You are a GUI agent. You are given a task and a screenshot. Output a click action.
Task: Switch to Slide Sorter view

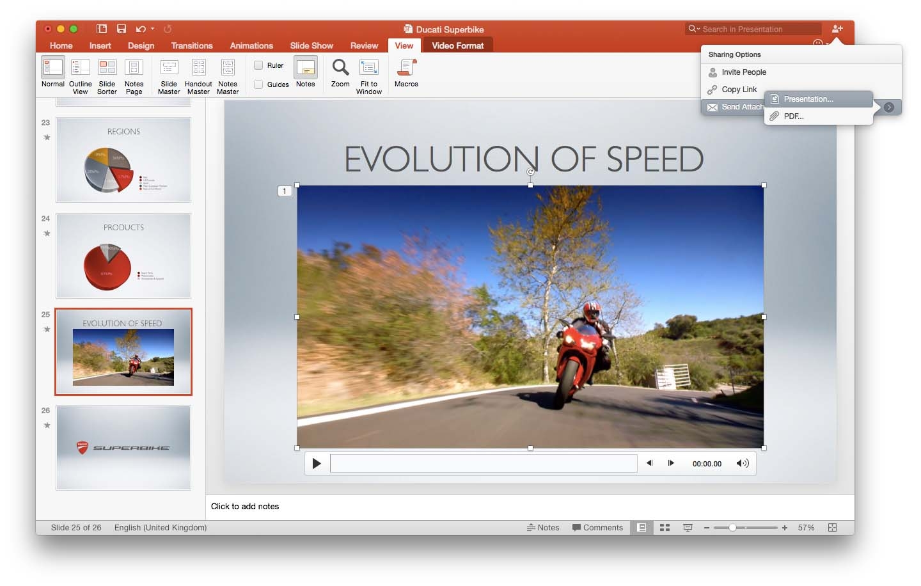[107, 77]
